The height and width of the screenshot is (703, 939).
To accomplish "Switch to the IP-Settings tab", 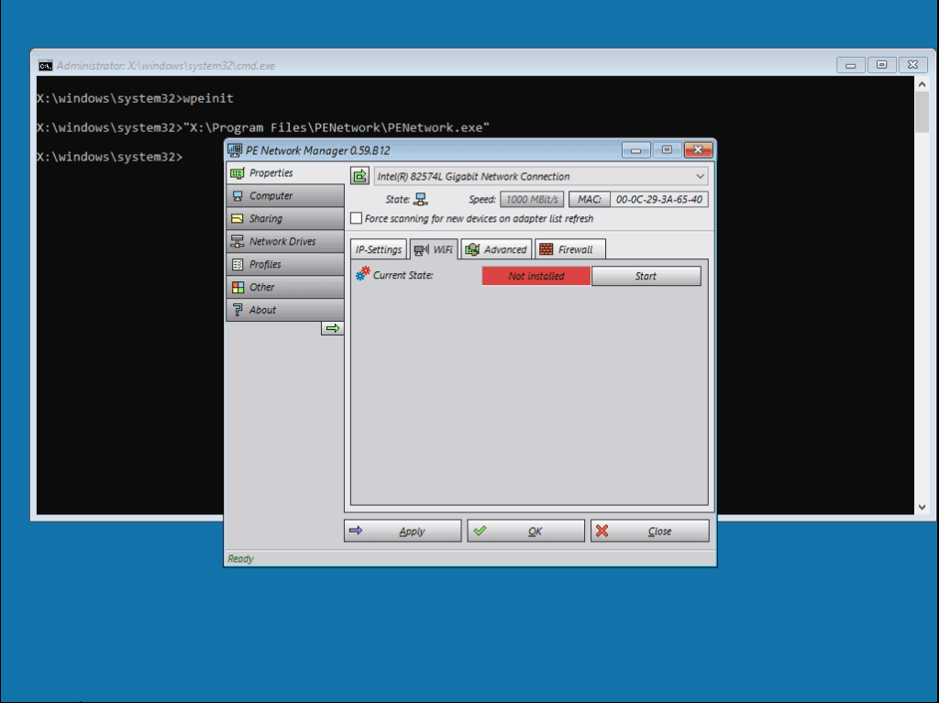I will click(378, 249).
